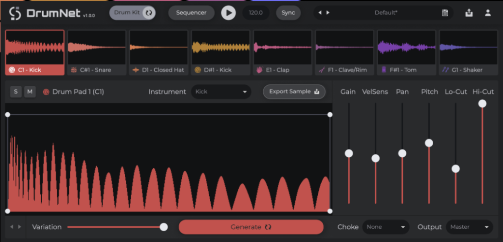Image resolution: width=503 pixels, height=242 pixels.
Task: Switch to the Sequencer view
Action: click(191, 13)
